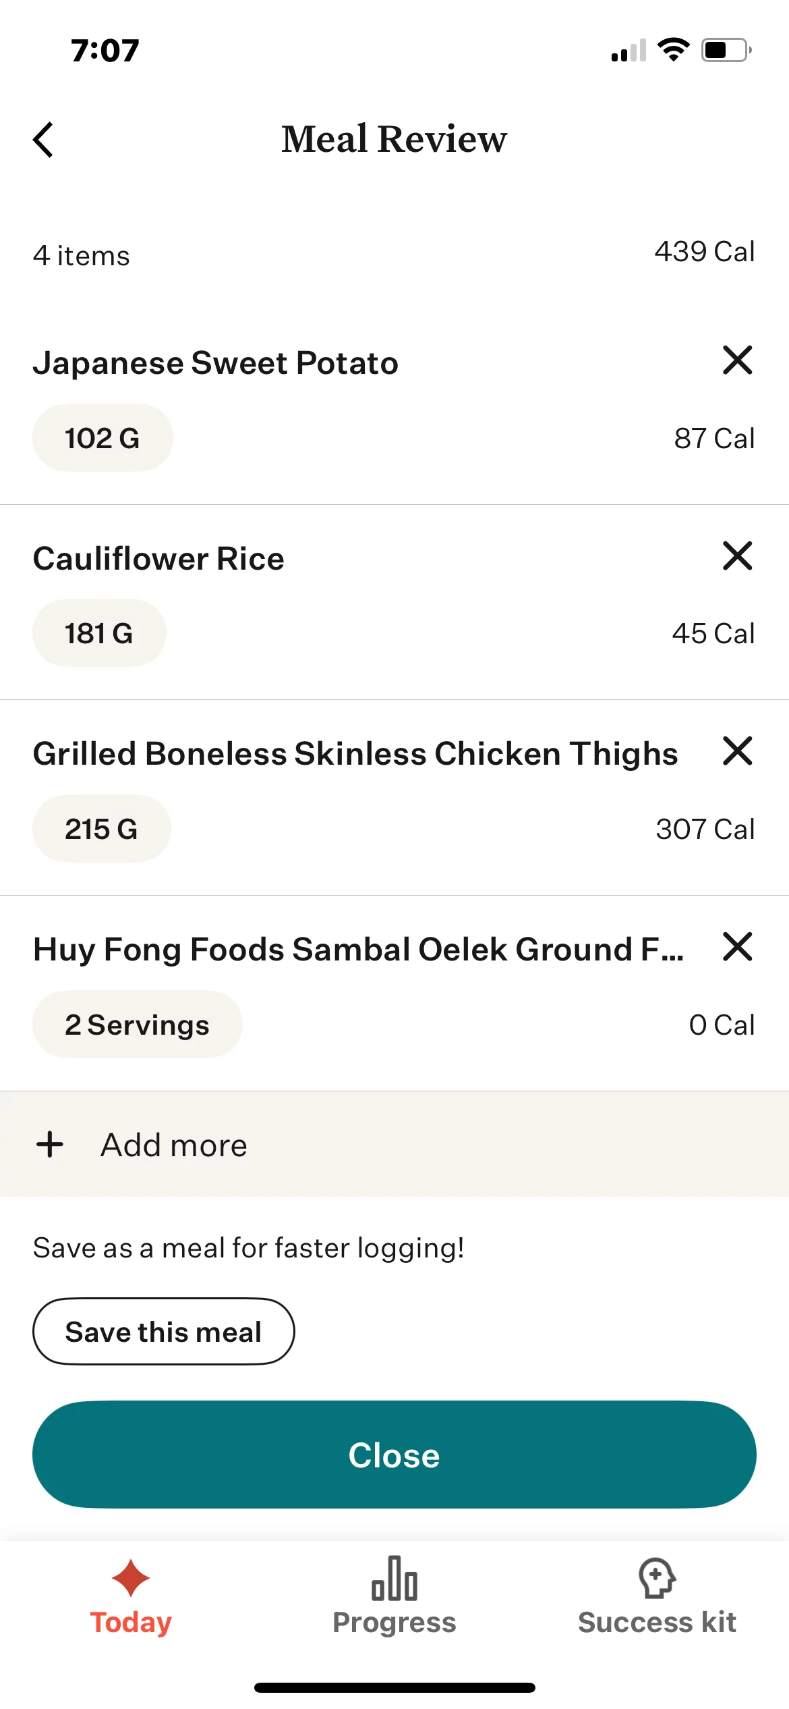Image resolution: width=789 pixels, height=1709 pixels.
Task: Open the 102 G quantity selector
Action: click(x=103, y=438)
